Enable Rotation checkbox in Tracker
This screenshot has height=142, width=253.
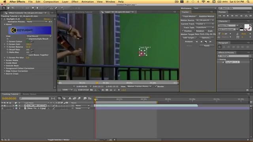pos(195,31)
